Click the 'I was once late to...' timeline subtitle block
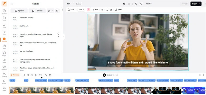 pyautogui.click(x=82, y=80)
